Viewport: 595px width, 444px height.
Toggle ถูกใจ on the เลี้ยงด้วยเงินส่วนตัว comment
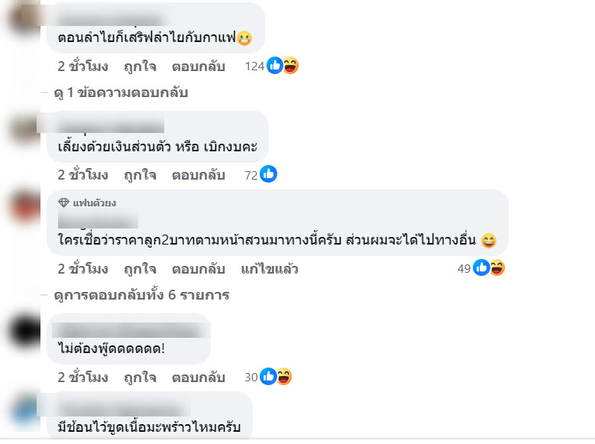pos(140,175)
